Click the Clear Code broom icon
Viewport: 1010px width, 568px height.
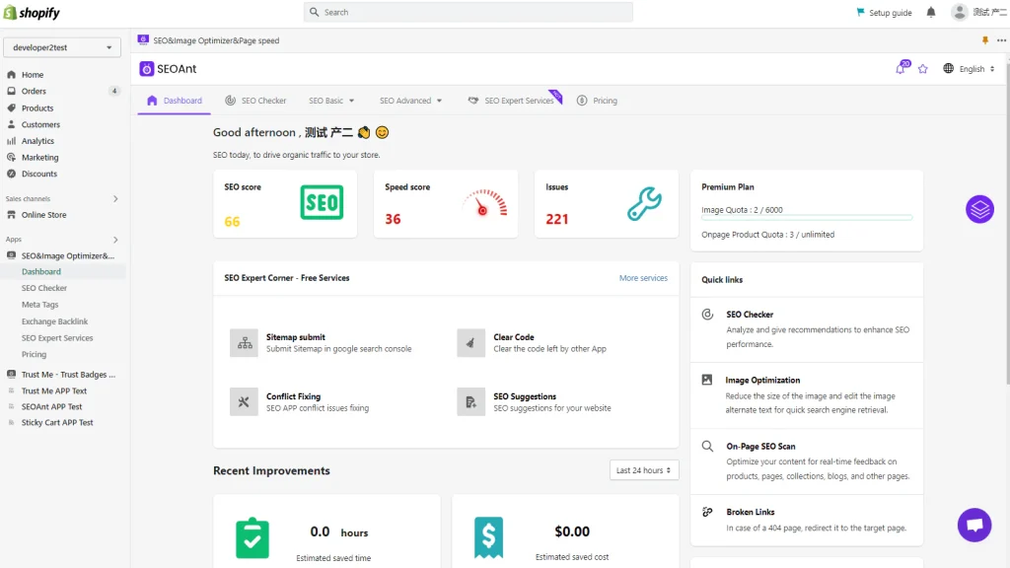[470, 342]
